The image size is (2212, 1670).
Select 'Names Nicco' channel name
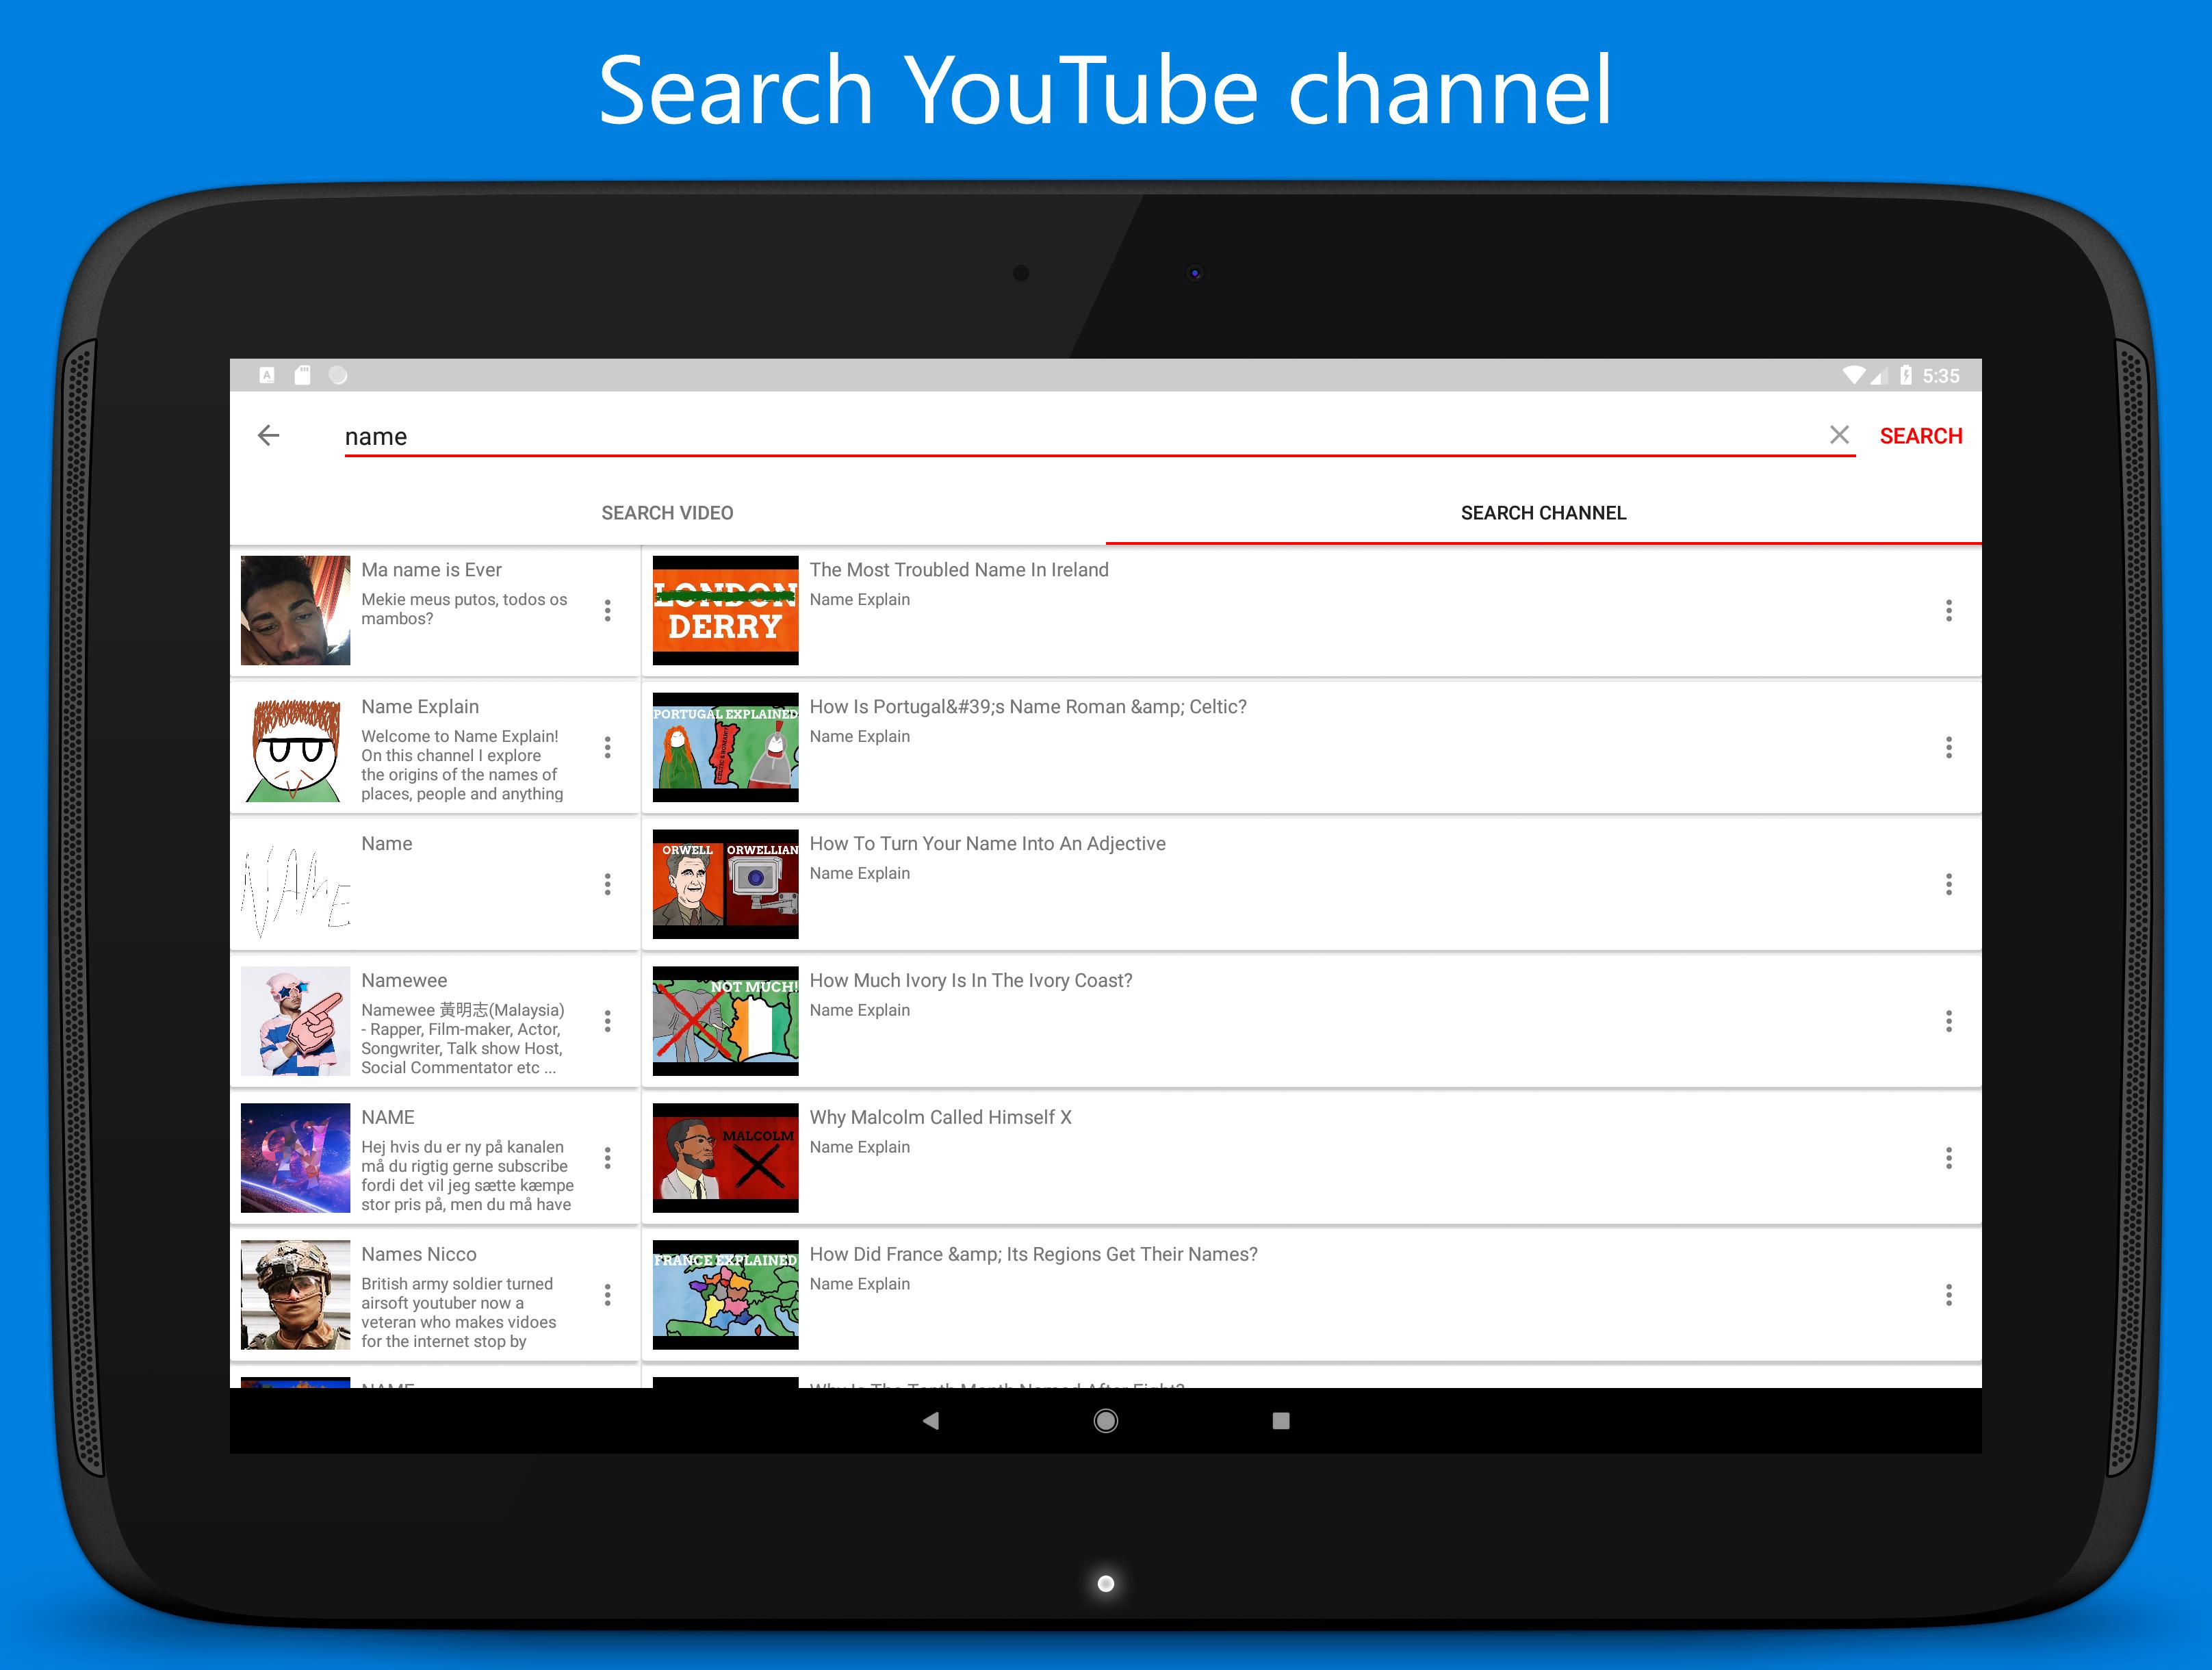418,1255
